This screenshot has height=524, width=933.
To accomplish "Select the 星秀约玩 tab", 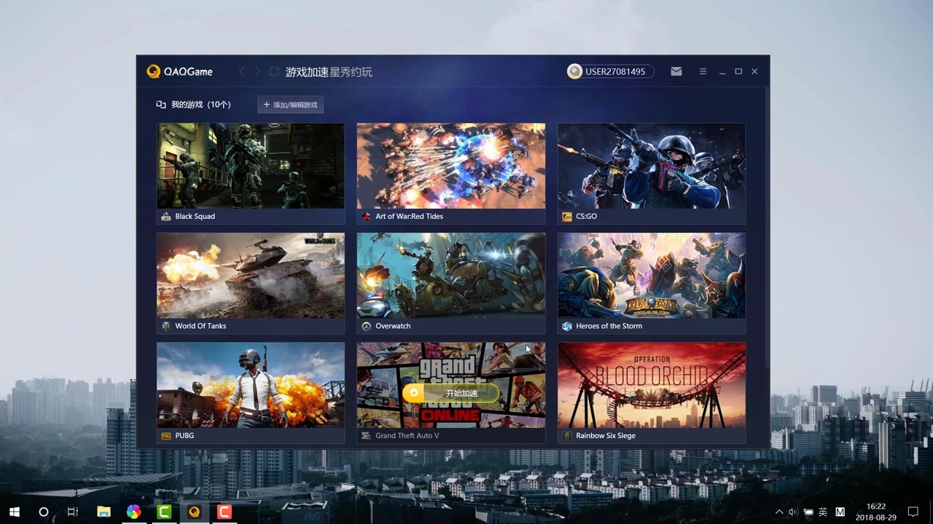I will (x=351, y=72).
